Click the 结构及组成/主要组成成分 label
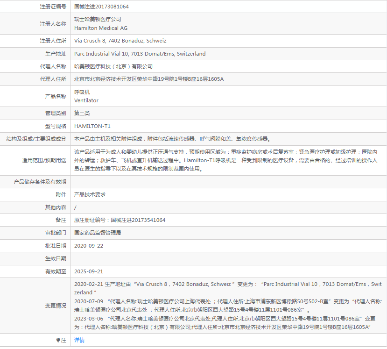The width and height of the screenshot is (387, 349). (36, 139)
